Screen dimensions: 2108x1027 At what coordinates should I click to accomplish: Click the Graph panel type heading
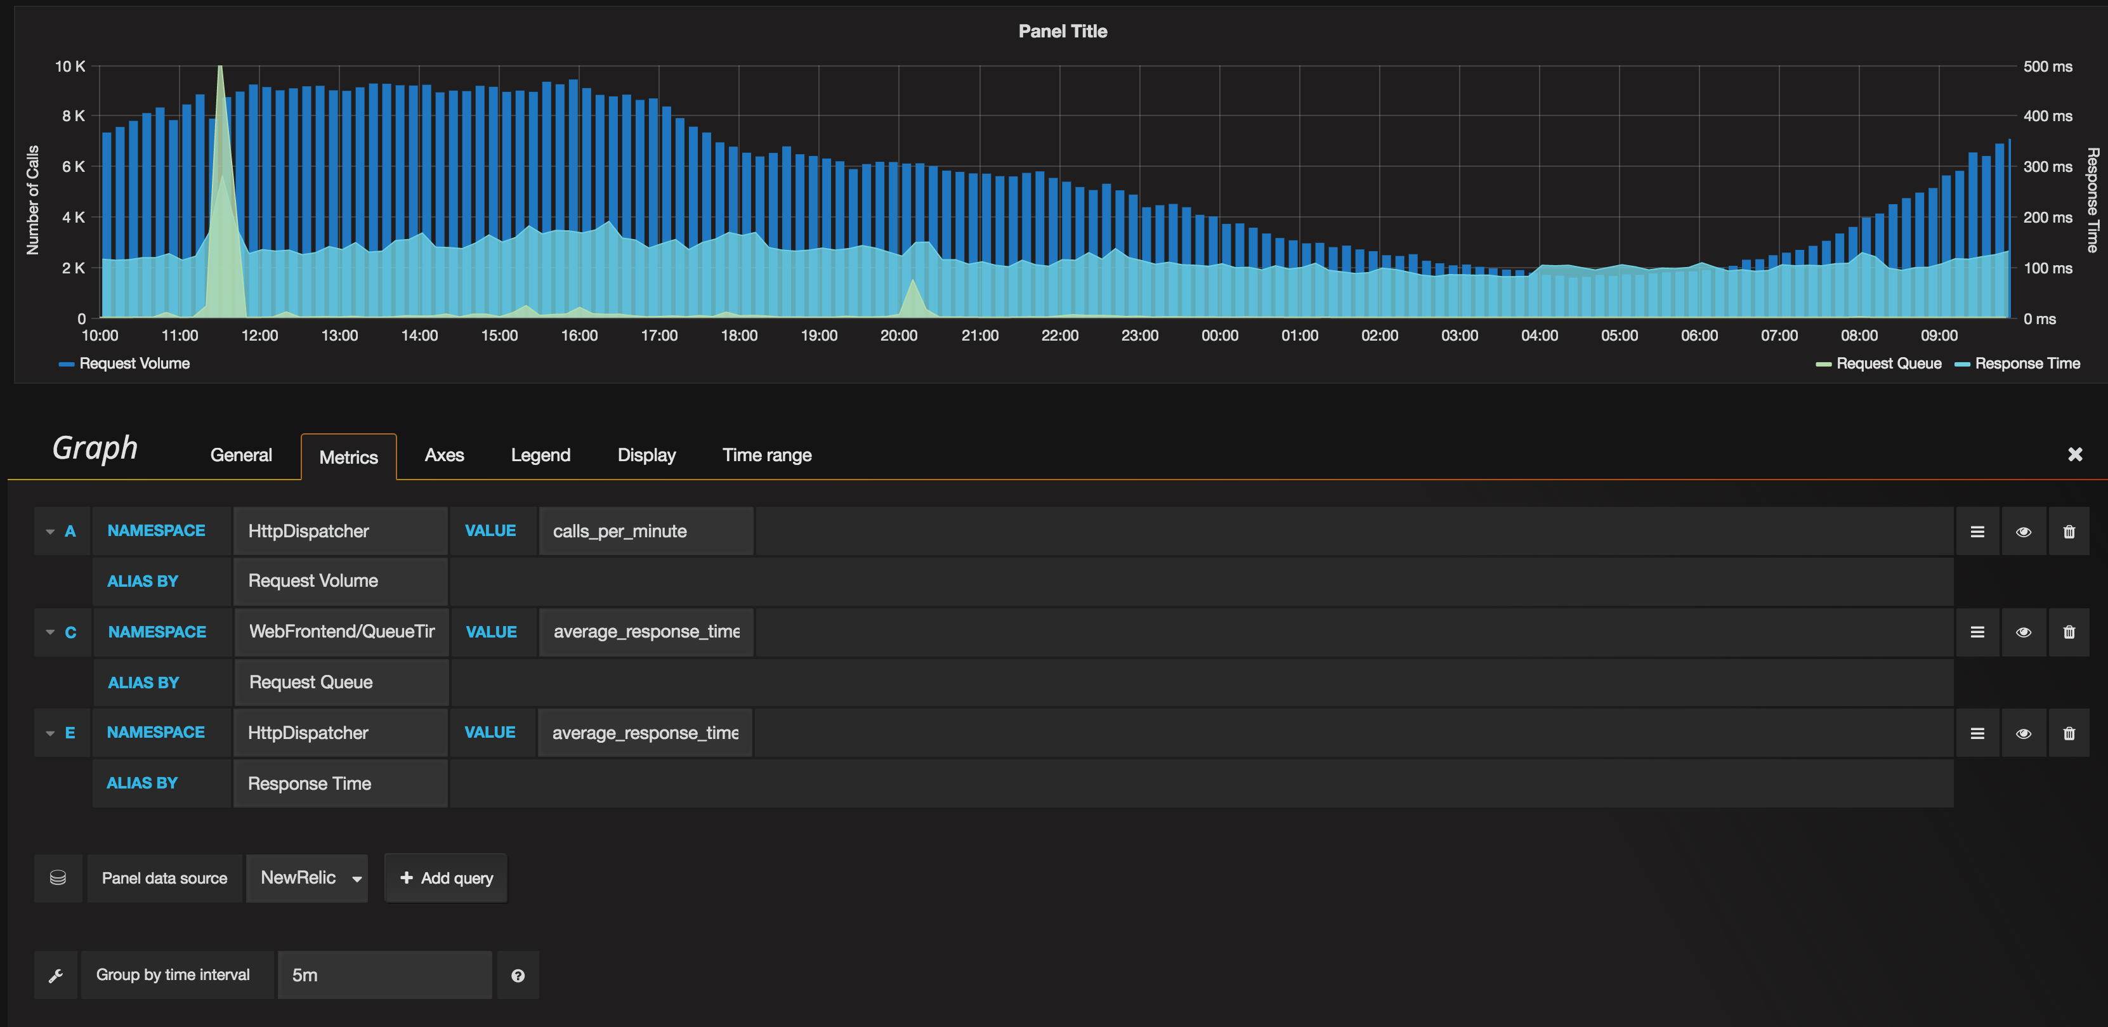coord(95,448)
